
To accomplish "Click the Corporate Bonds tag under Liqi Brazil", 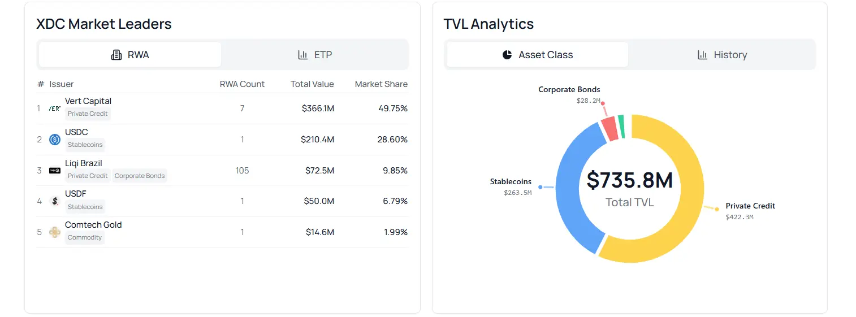I will tap(140, 176).
